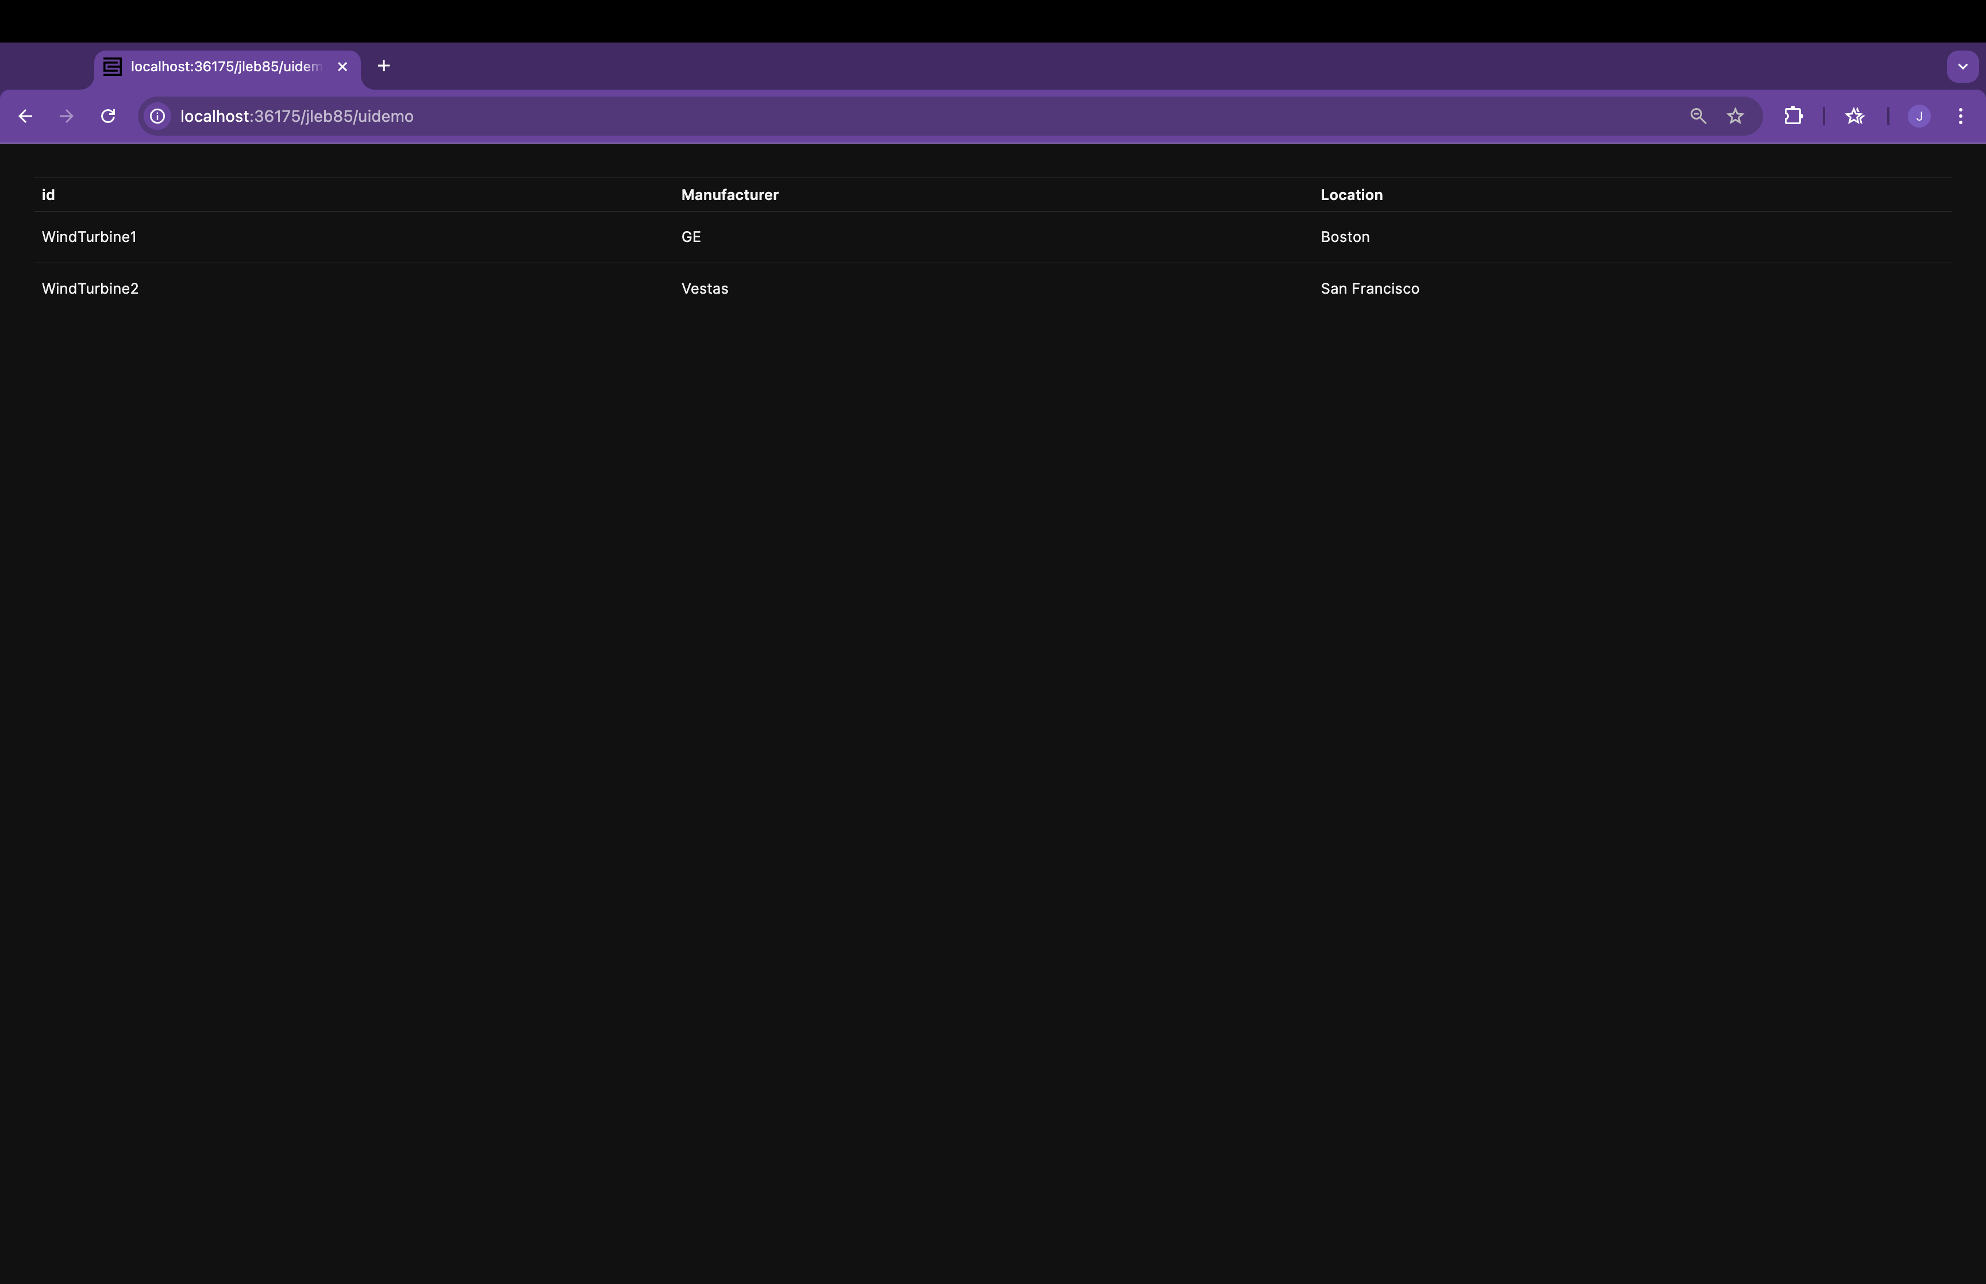Image resolution: width=1986 pixels, height=1284 pixels.
Task: Open the profile avatar labeled J
Action: 1919,116
